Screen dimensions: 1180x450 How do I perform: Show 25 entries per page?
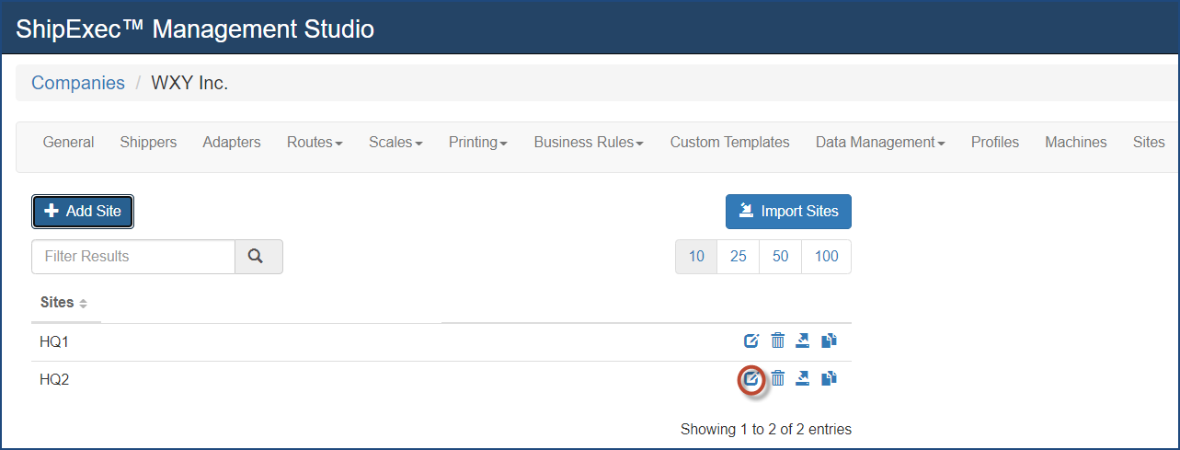738,257
